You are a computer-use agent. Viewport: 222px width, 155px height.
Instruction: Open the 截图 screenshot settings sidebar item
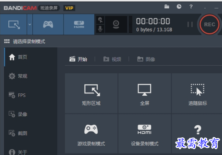tap(31, 133)
